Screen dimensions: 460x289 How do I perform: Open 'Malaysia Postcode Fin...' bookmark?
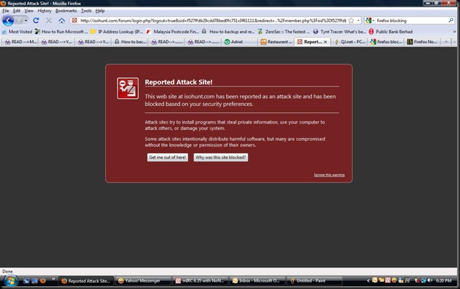click(173, 31)
